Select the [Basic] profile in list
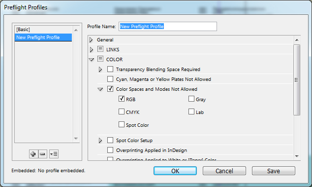 pos(43,30)
